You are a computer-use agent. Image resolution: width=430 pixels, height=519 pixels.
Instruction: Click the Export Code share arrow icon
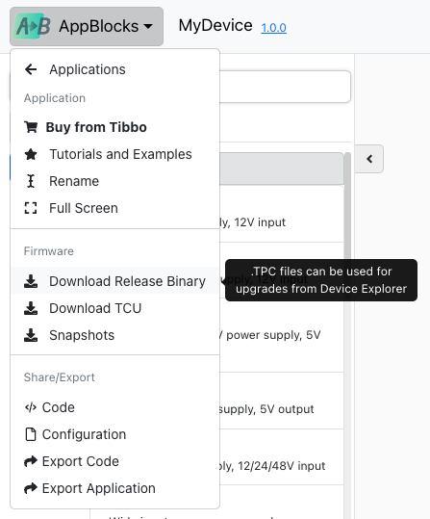click(31, 461)
